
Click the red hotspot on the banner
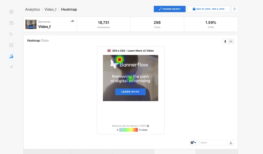click(119, 59)
